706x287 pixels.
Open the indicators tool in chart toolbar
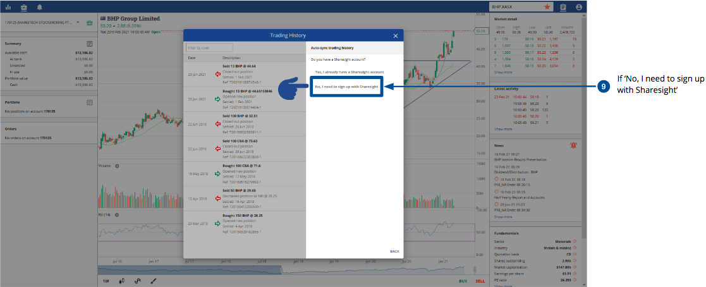click(x=137, y=281)
